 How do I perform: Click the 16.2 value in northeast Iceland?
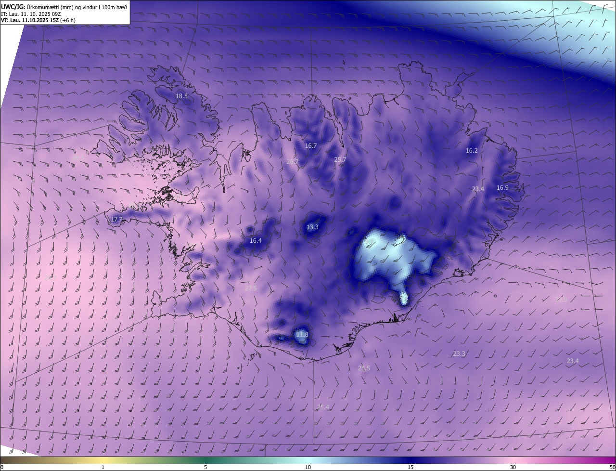[472, 151]
